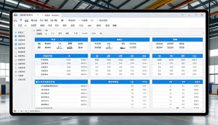Close the window with the red X button

[202, 15]
